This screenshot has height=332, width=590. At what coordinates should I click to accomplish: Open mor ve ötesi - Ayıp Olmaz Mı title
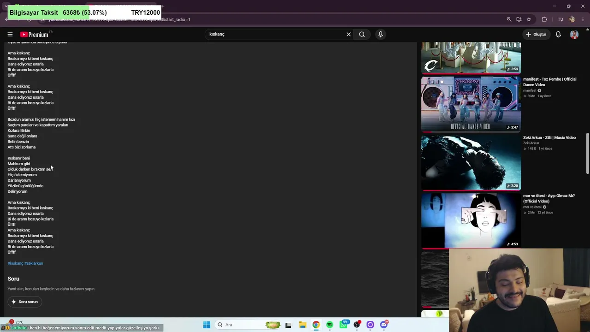click(549, 198)
